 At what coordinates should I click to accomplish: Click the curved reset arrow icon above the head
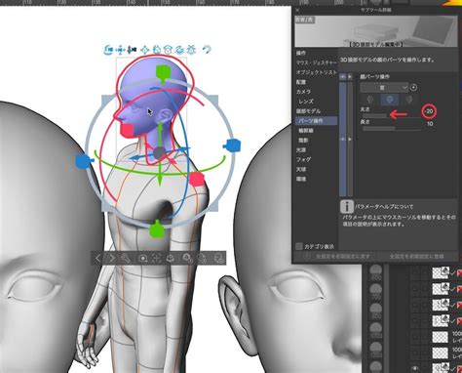click(207, 50)
